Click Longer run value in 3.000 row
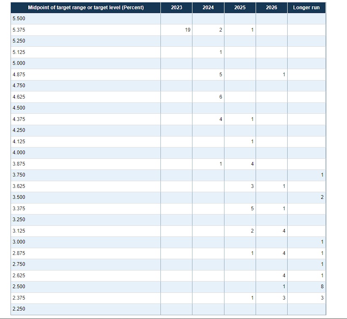This screenshot has width=347, height=319. 322,242
